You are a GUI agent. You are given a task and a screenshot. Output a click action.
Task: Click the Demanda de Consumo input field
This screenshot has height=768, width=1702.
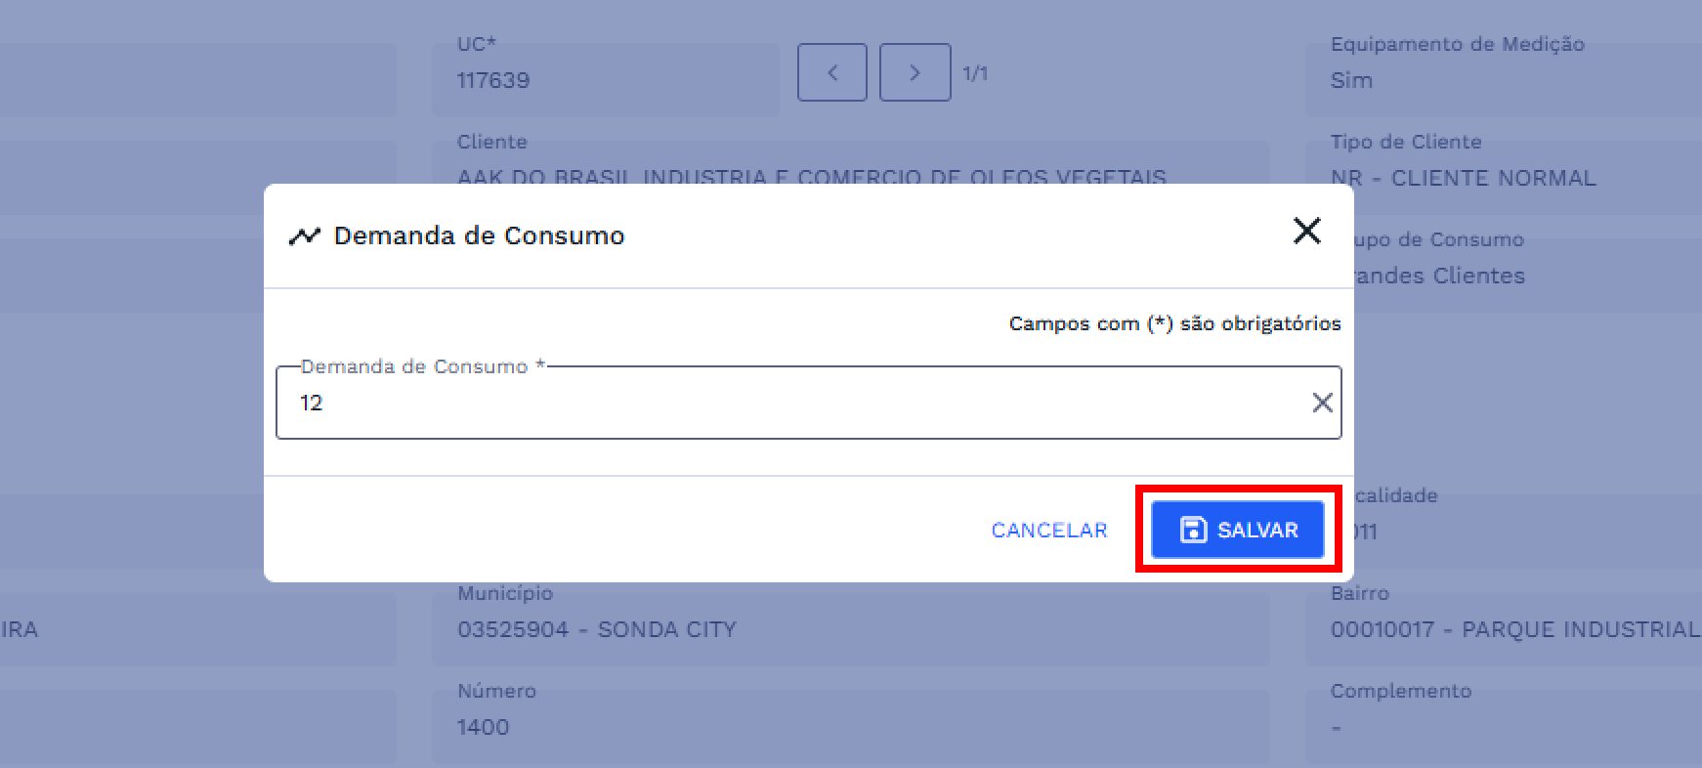(782, 403)
